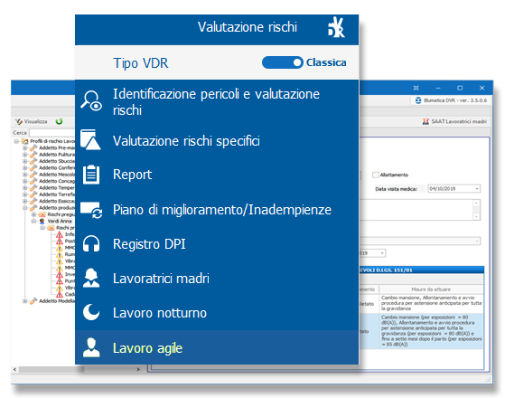Minimize the Blumatica DVR window
505x398 pixels.
(x=437, y=88)
